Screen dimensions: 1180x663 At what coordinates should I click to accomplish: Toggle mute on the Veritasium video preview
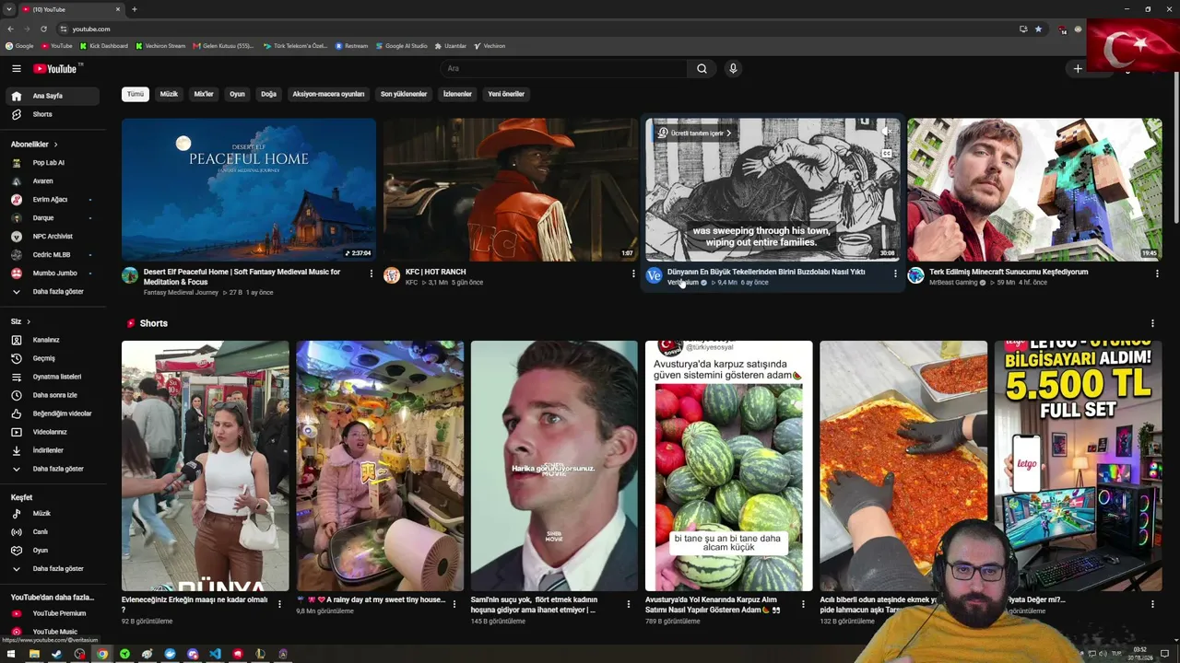[x=886, y=132]
